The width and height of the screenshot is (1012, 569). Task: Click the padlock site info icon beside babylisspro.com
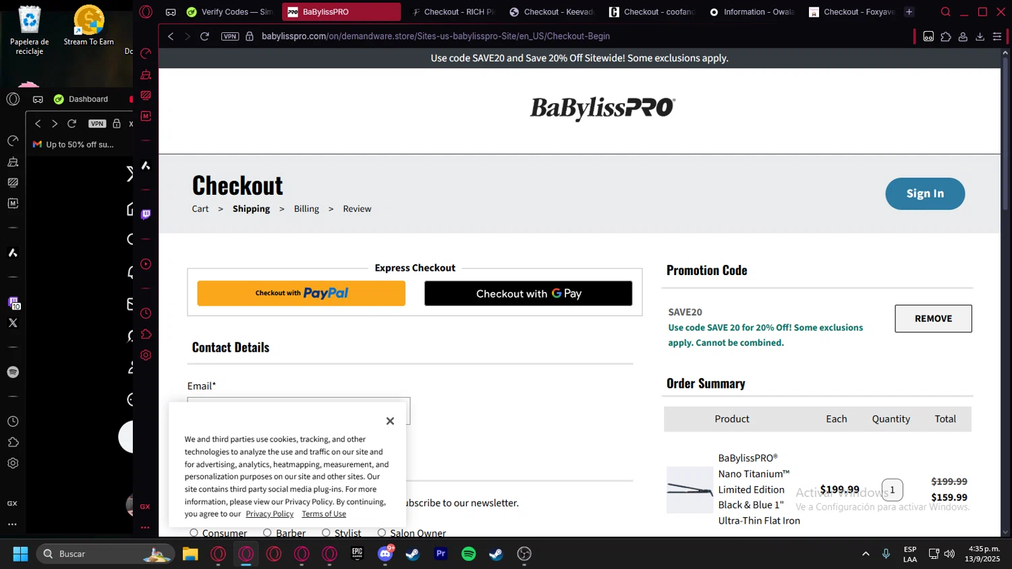pos(250,36)
